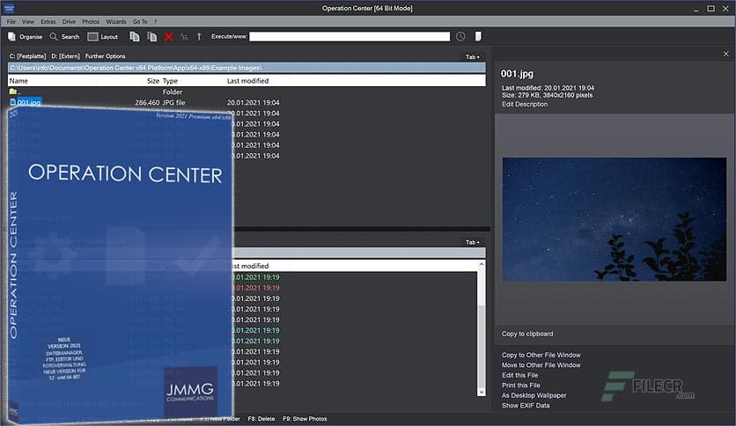The height and width of the screenshot is (426, 736).
Task: Click the red X delete icon
Action: coord(168,37)
